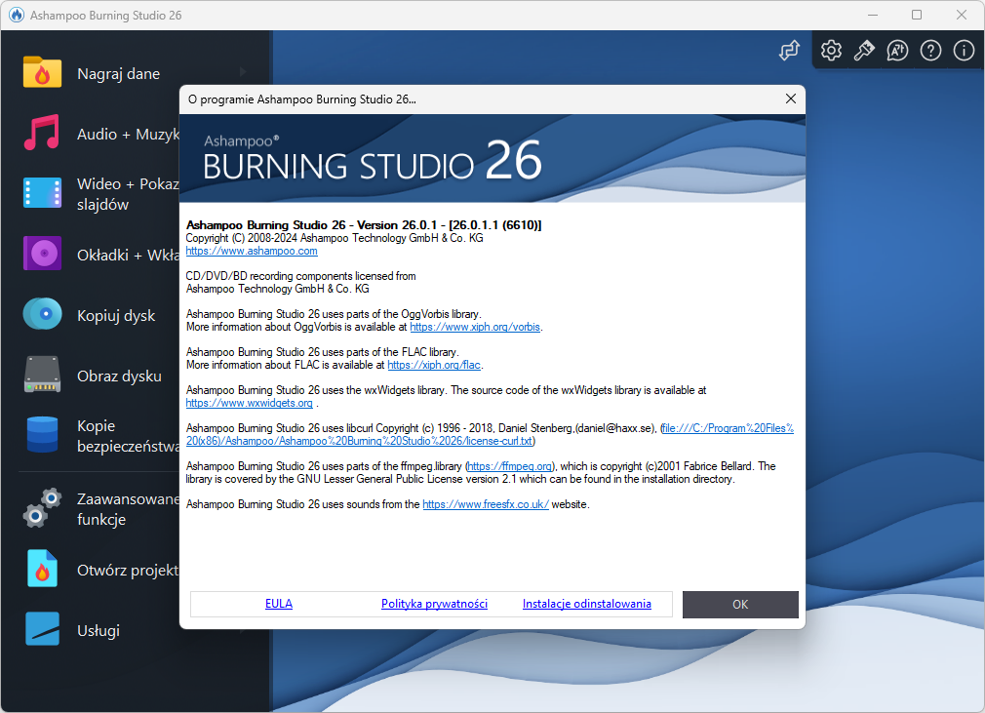
Task: Select Otwórz projekt menu label
Action: pos(128,570)
